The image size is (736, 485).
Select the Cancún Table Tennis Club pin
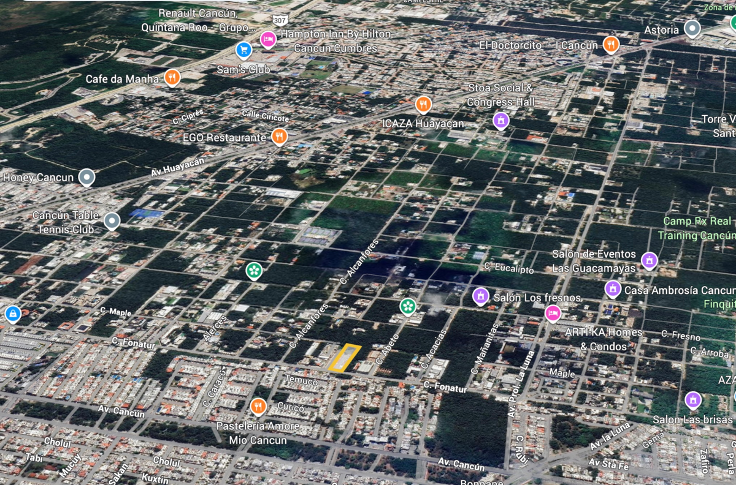point(112,220)
